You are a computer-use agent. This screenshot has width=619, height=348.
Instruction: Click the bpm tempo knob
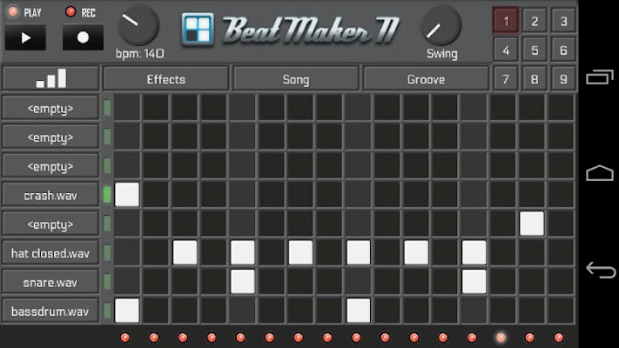click(x=138, y=24)
